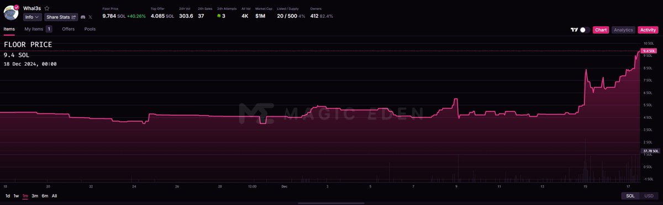This screenshot has width=663, height=205.
Task: Click the Whal3s collection avatar
Action: (x=12, y=12)
